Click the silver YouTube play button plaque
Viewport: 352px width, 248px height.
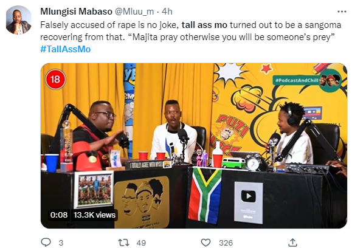coord(249,202)
